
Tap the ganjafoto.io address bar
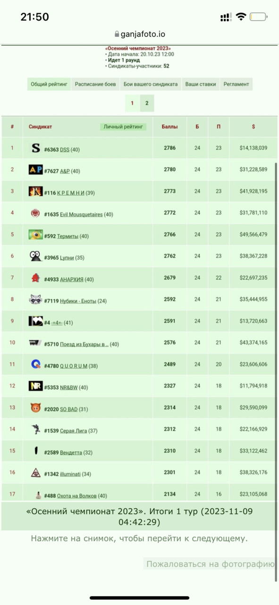(140, 34)
